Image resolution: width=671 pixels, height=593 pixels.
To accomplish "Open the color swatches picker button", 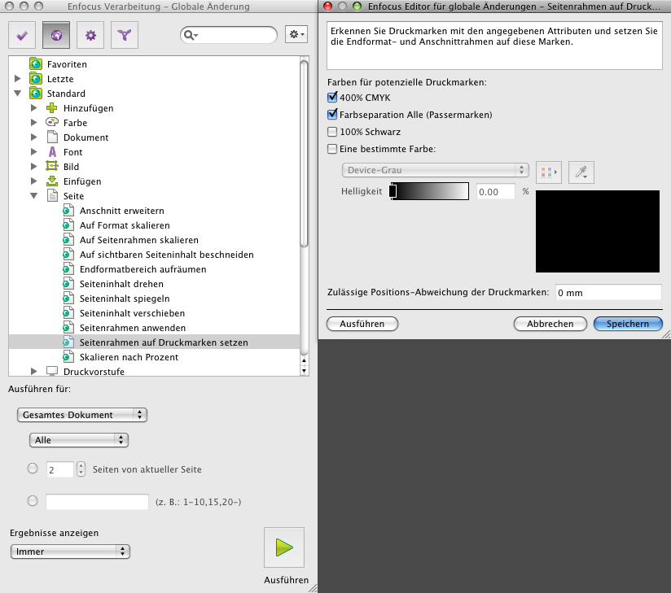I will point(549,172).
